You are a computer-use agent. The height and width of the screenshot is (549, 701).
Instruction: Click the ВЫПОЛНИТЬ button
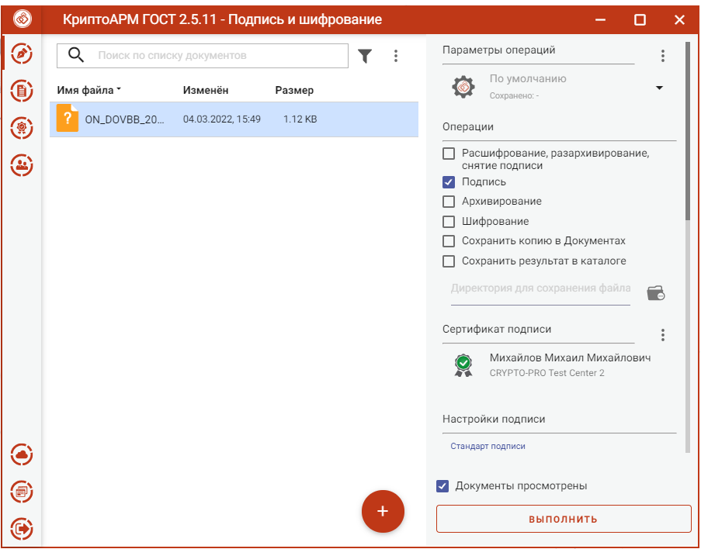[x=564, y=519]
